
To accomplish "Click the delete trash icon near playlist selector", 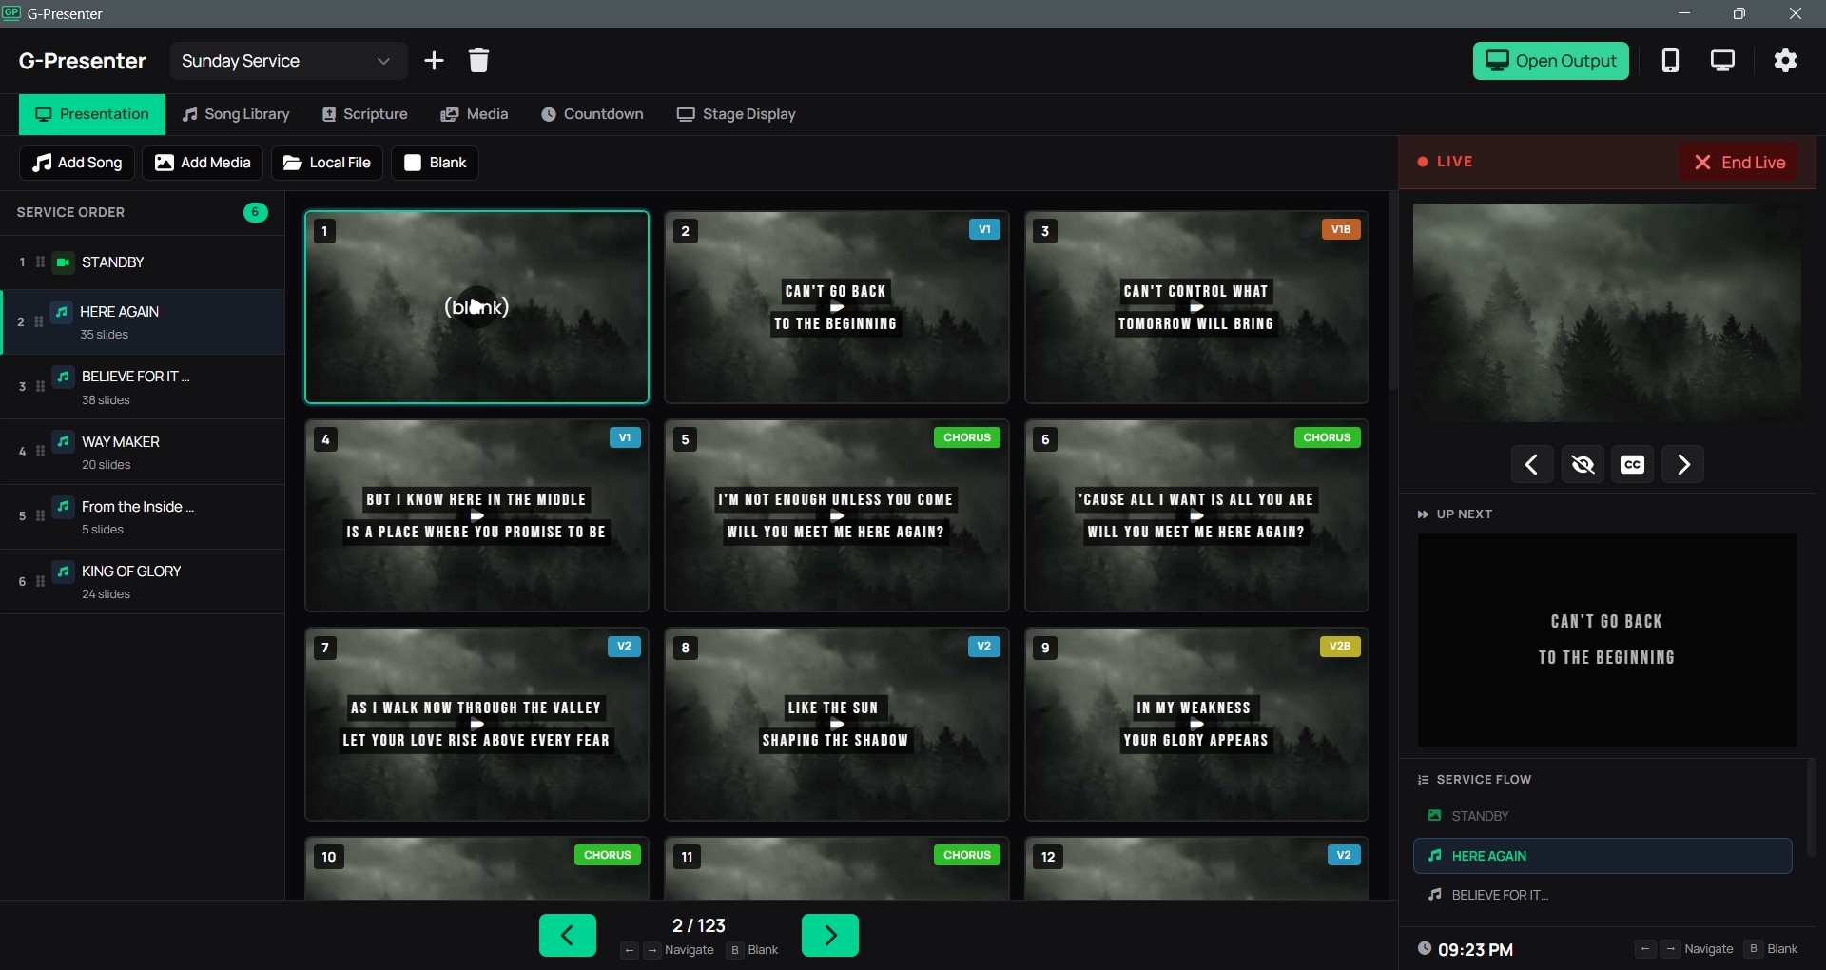I will click(478, 60).
